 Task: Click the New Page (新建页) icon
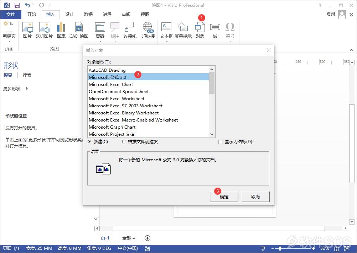tap(9, 27)
